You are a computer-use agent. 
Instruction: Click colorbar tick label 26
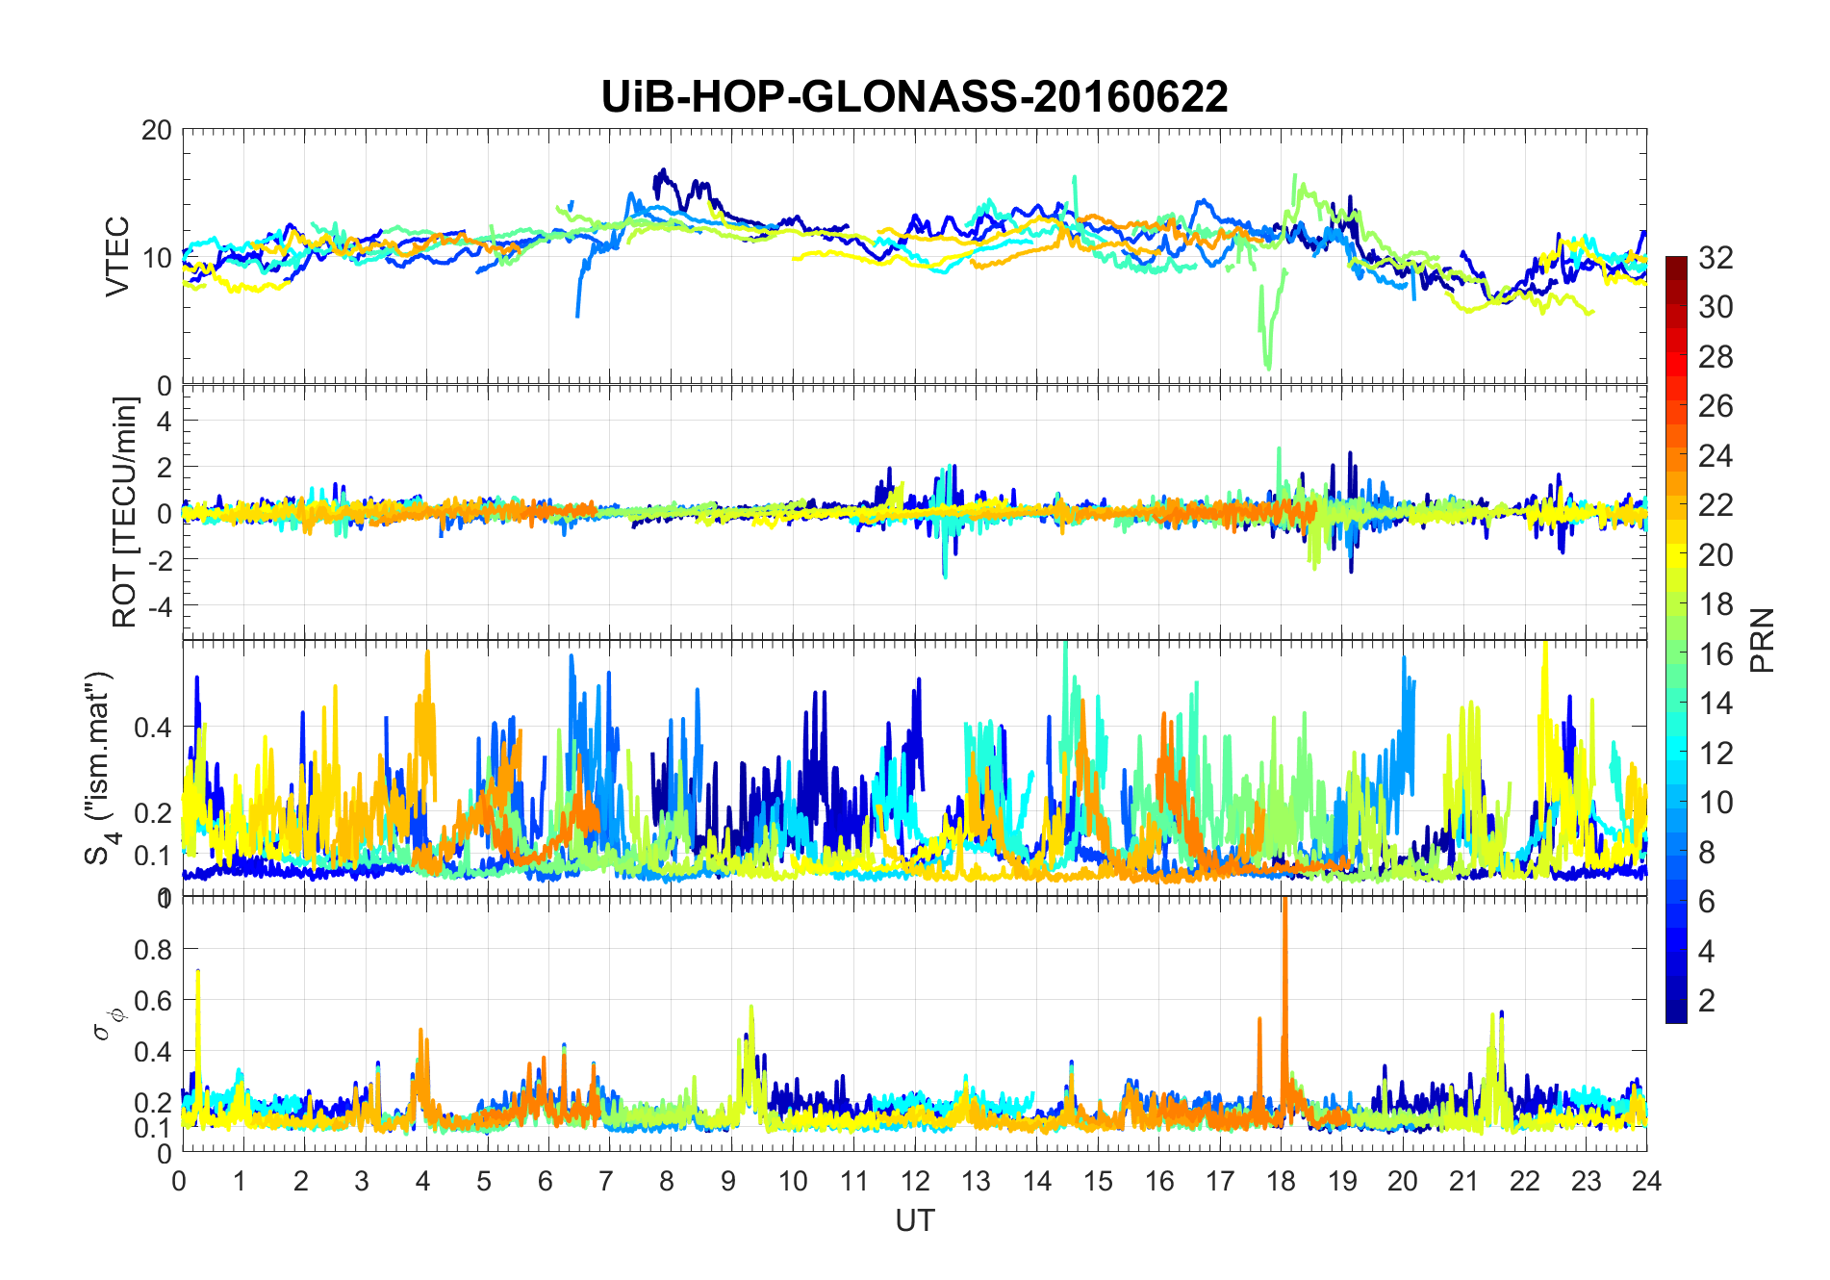(1716, 406)
